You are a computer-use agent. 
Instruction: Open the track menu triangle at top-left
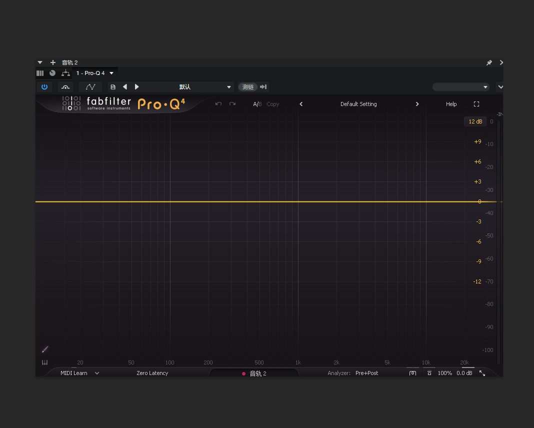point(40,62)
